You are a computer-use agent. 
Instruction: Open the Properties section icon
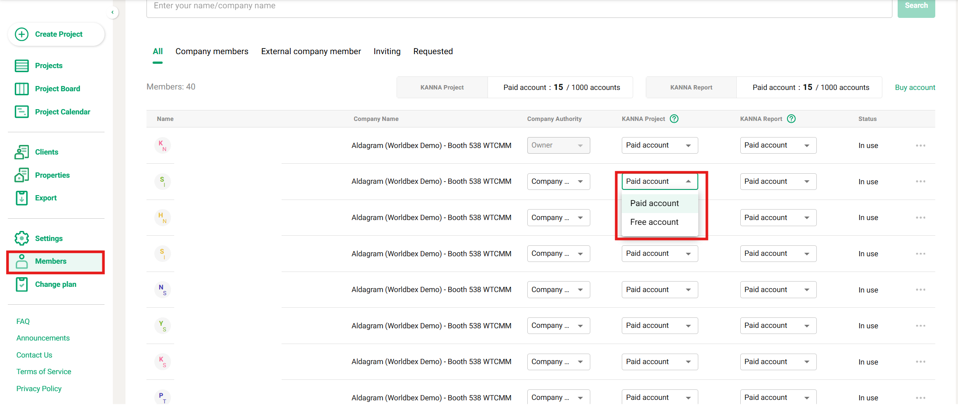coord(21,175)
